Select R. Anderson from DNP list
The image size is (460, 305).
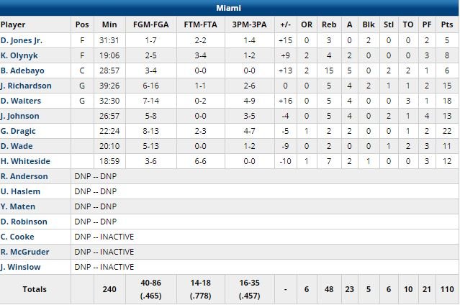point(24,176)
